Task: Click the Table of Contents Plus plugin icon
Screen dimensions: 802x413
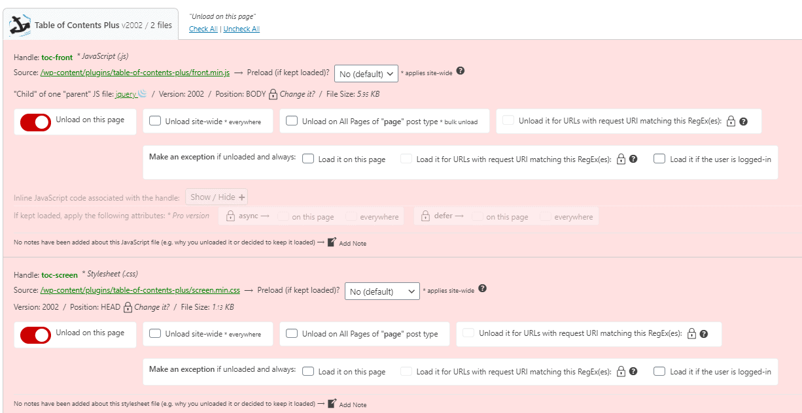Action: point(20,25)
